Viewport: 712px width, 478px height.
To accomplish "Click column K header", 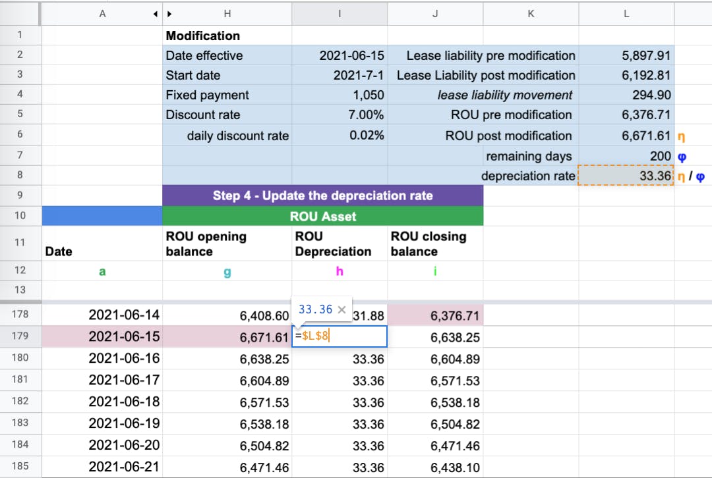I will (531, 13).
